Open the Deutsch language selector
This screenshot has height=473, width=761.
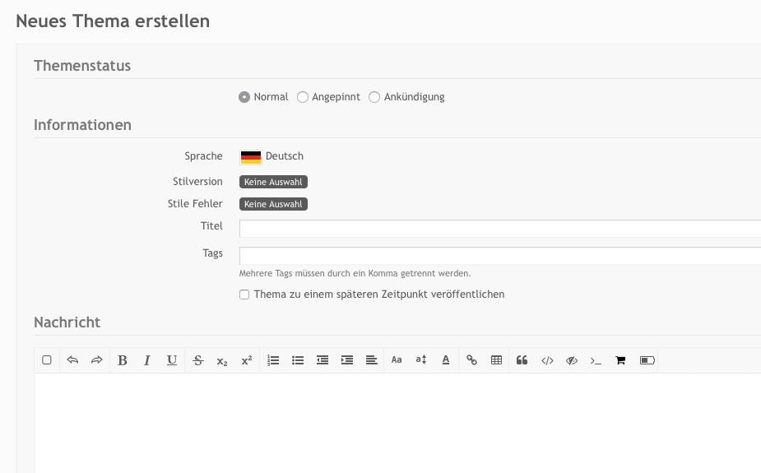[272, 156]
